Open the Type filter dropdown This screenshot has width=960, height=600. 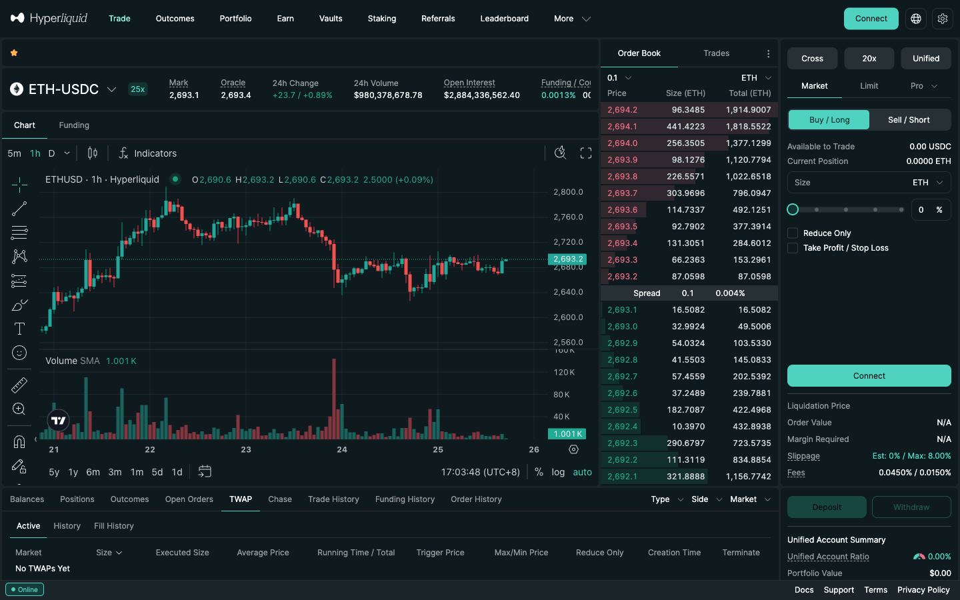pos(667,499)
